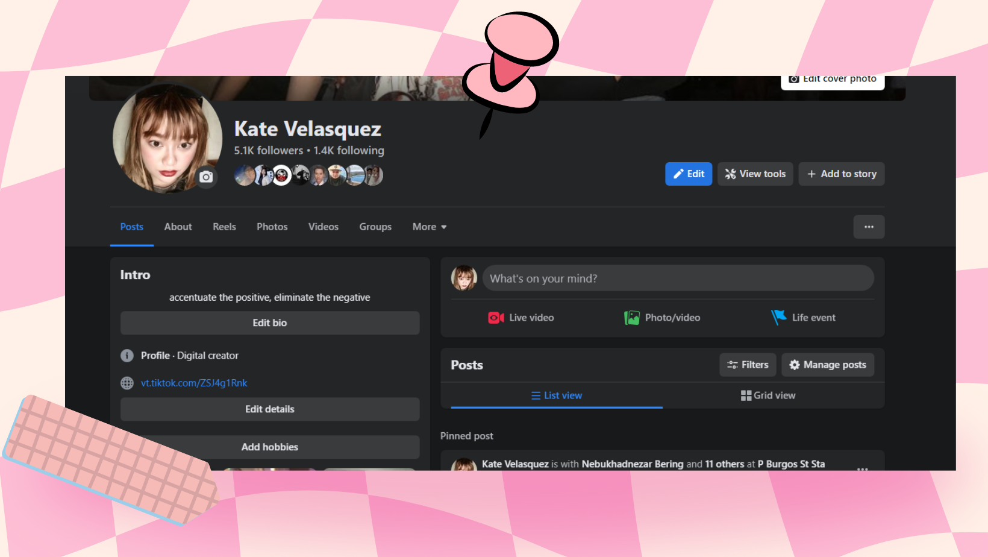988x557 pixels.
Task: Expand the More dropdown menu
Action: click(430, 227)
